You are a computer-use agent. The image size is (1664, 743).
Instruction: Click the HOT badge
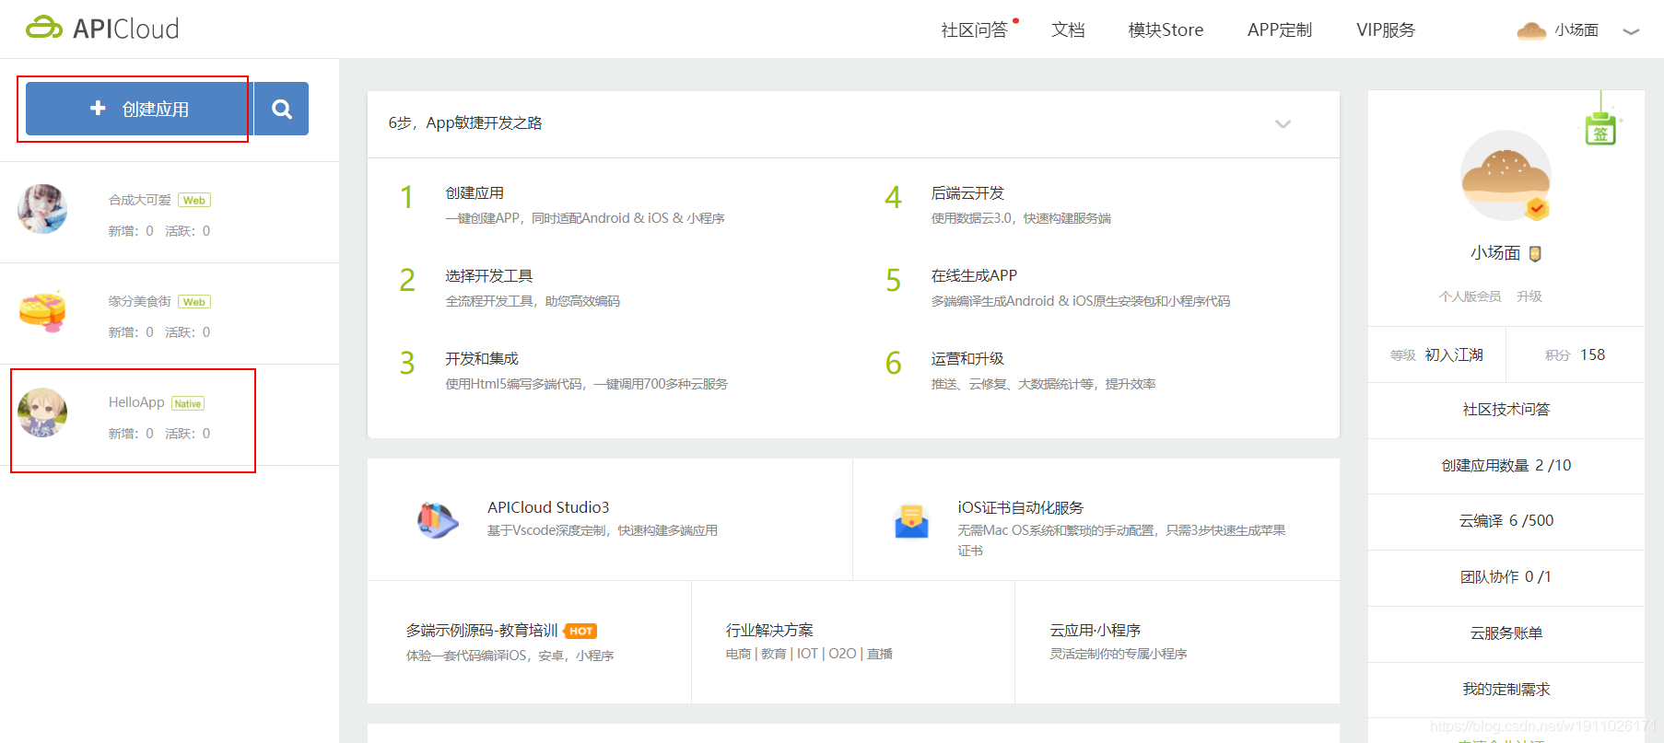(580, 631)
